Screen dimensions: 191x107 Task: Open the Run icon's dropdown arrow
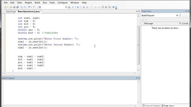[x=80, y=7]
